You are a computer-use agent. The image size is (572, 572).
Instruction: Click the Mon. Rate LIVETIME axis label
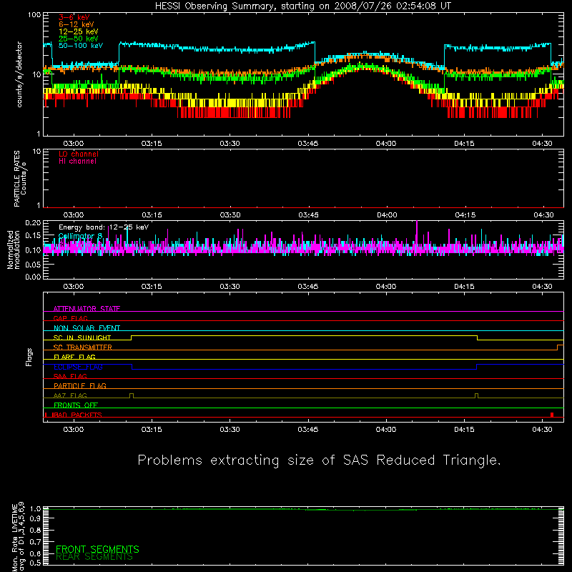19,537
